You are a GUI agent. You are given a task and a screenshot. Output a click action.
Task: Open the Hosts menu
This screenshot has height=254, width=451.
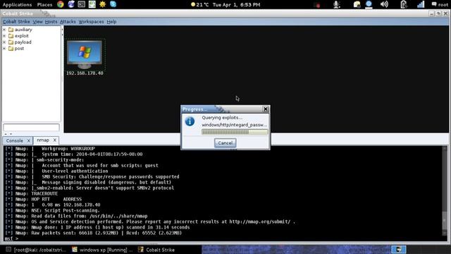[x=51, y=22]
